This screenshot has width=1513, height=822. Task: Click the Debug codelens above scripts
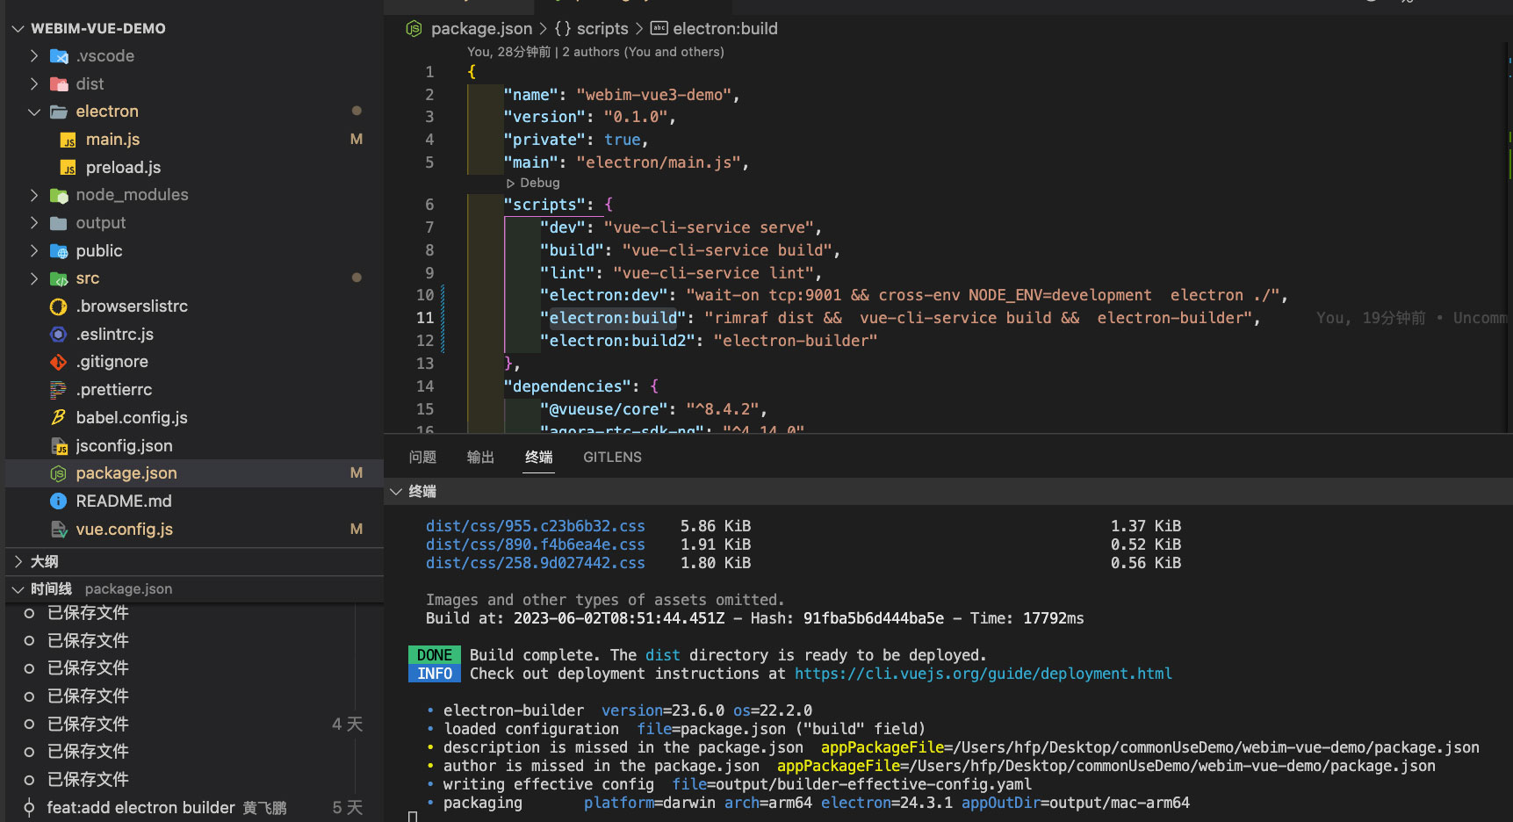point(539,184)
